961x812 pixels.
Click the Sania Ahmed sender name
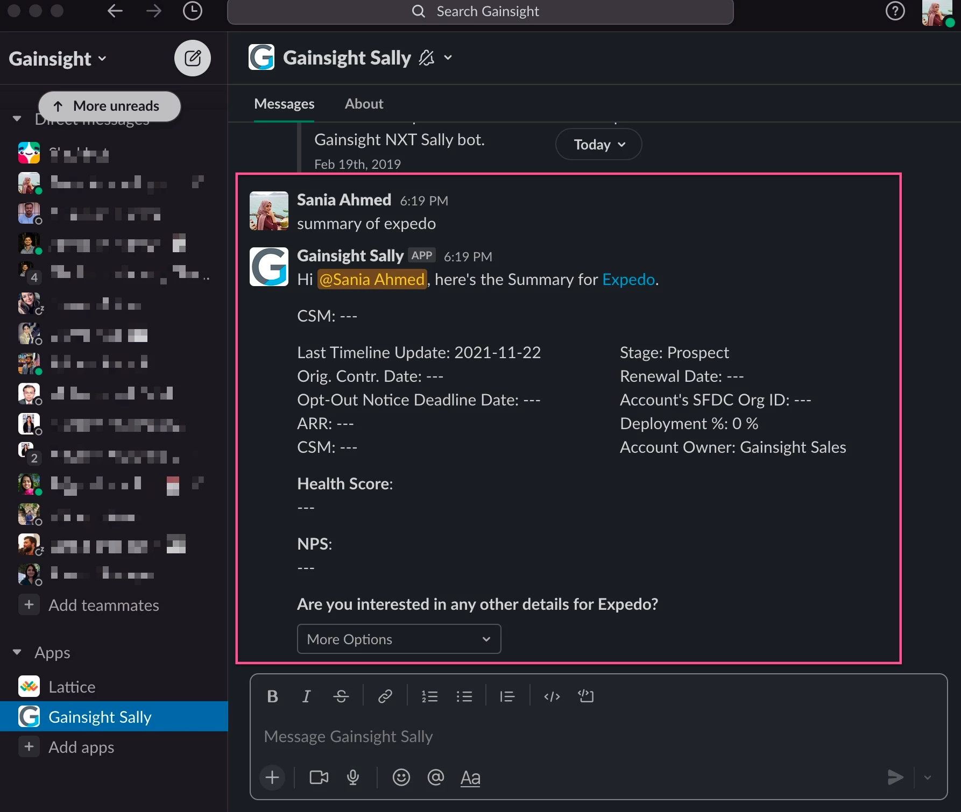(344, 200)
